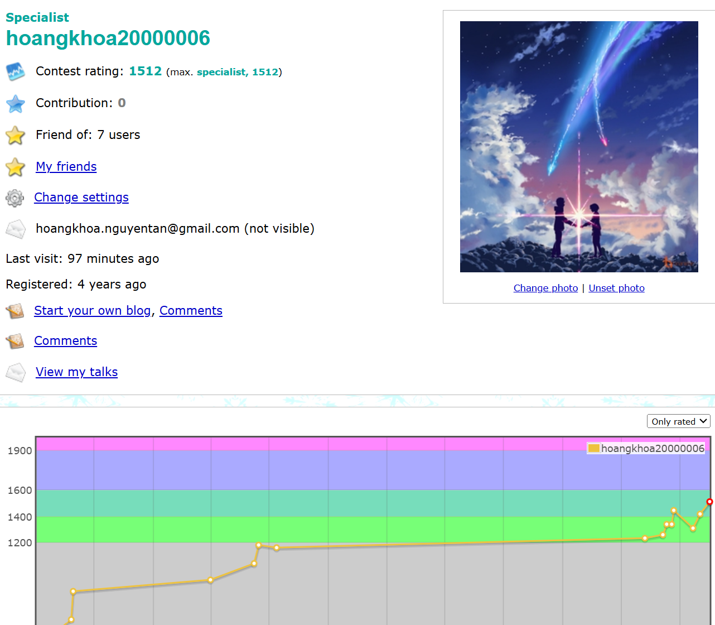Click the red latest rating point on graph

tap(709, 502)
